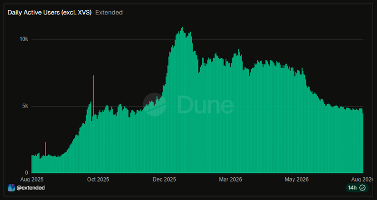
Task: Click the Mar 2026 x-axis label
Action: tap(230, 180)
